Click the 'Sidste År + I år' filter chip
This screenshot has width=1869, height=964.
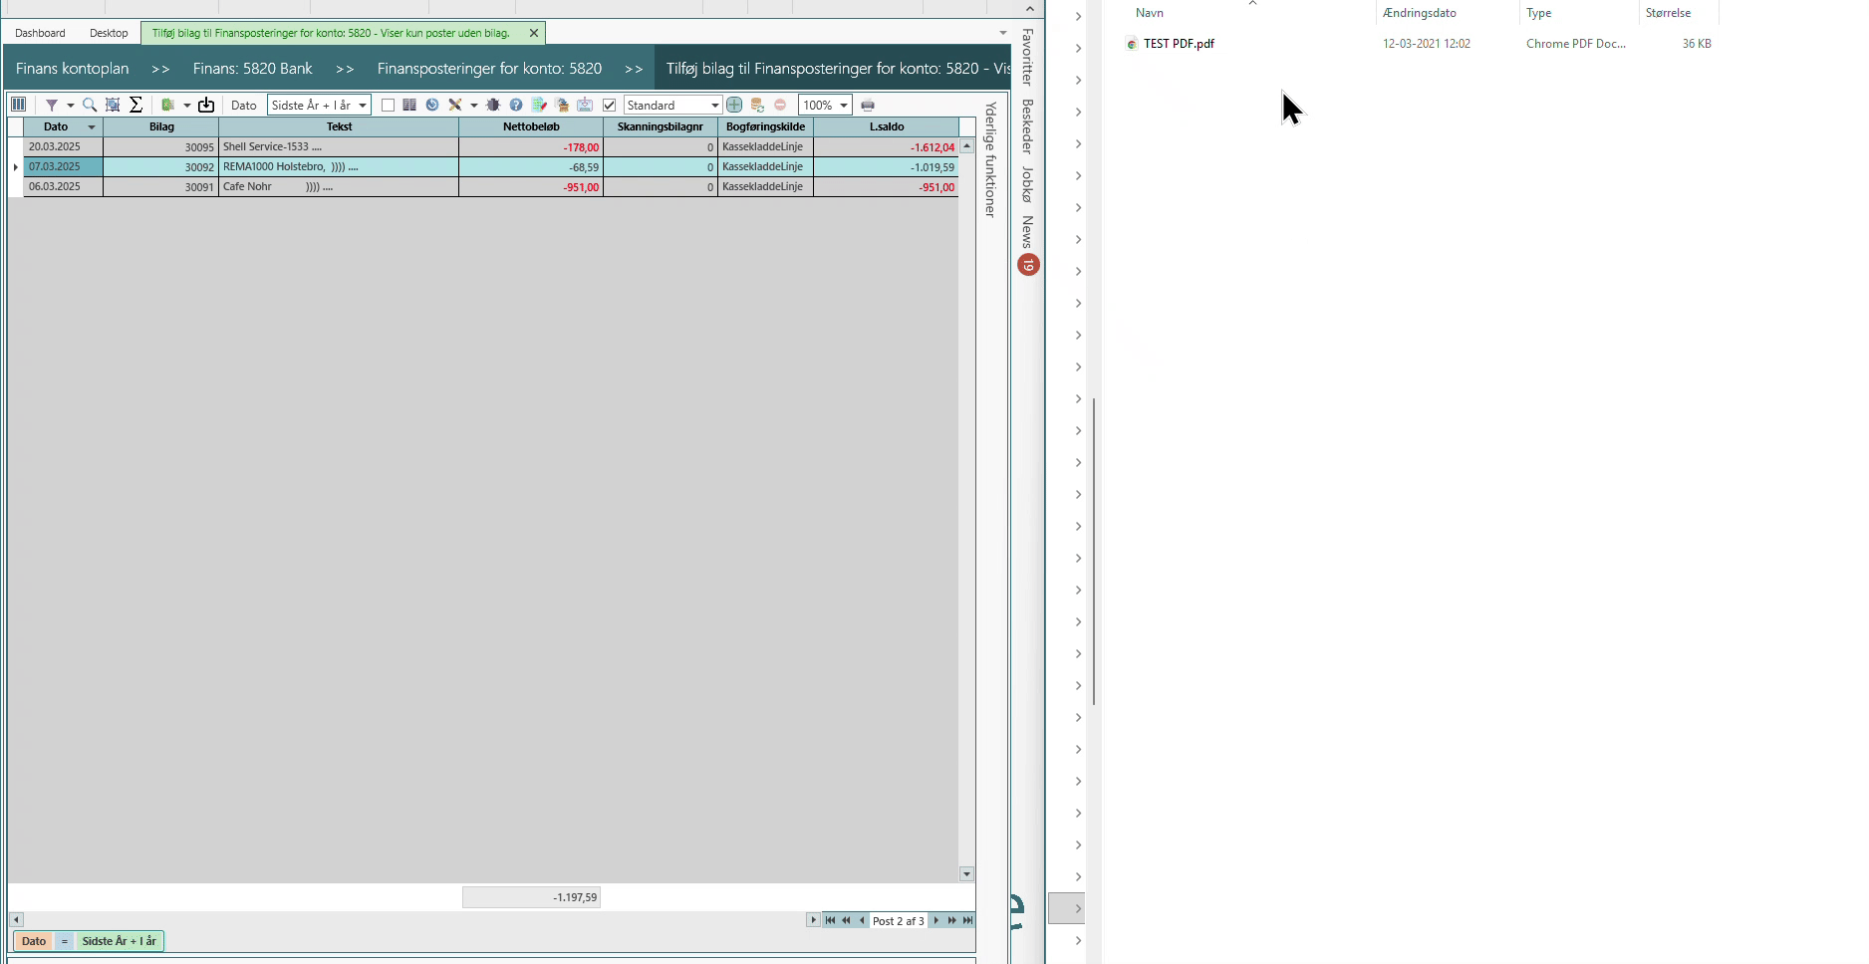pos(120,941)
